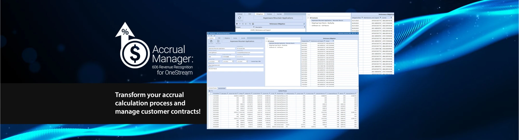
Task: Tick the checkbox for the 12/31/2022 row
Action: [x=211, y=98]
